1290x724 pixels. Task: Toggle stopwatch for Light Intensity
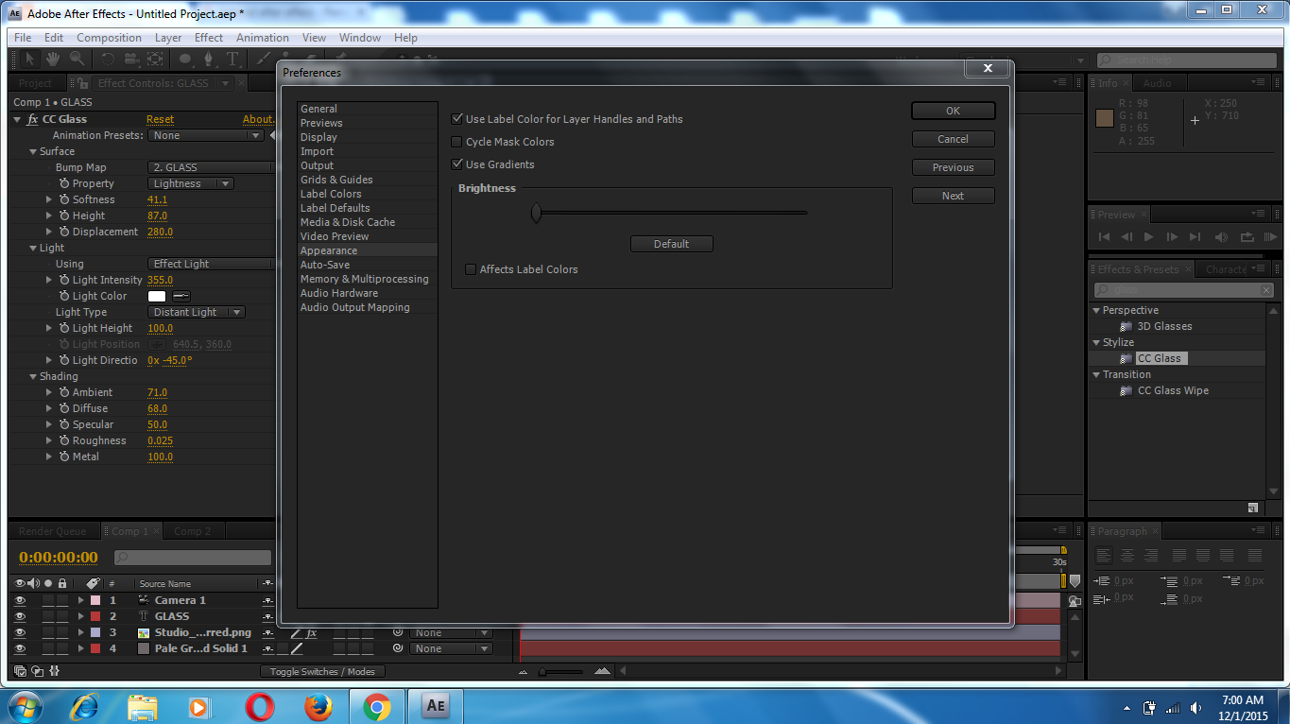[64, 280]
